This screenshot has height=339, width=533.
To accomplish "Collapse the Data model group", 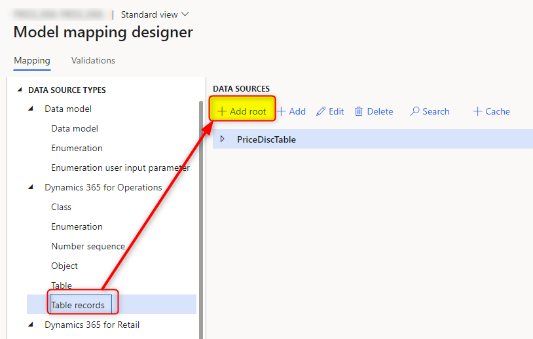I will click(x=31, y=109).
